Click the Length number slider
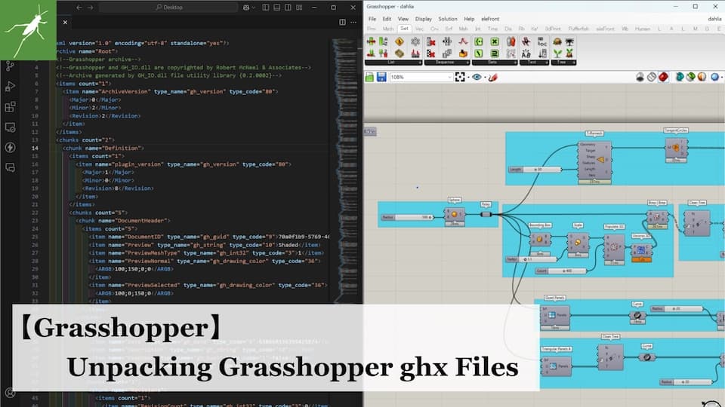725x407 pixels. (535, 170)
